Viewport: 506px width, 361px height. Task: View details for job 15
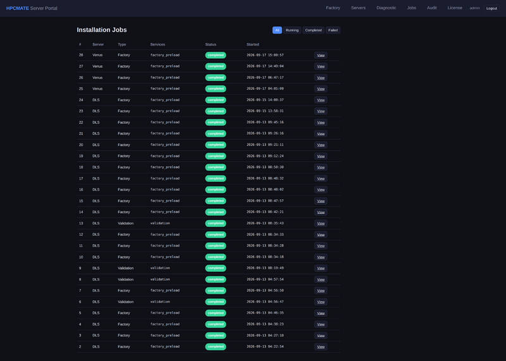coord(321,201)
